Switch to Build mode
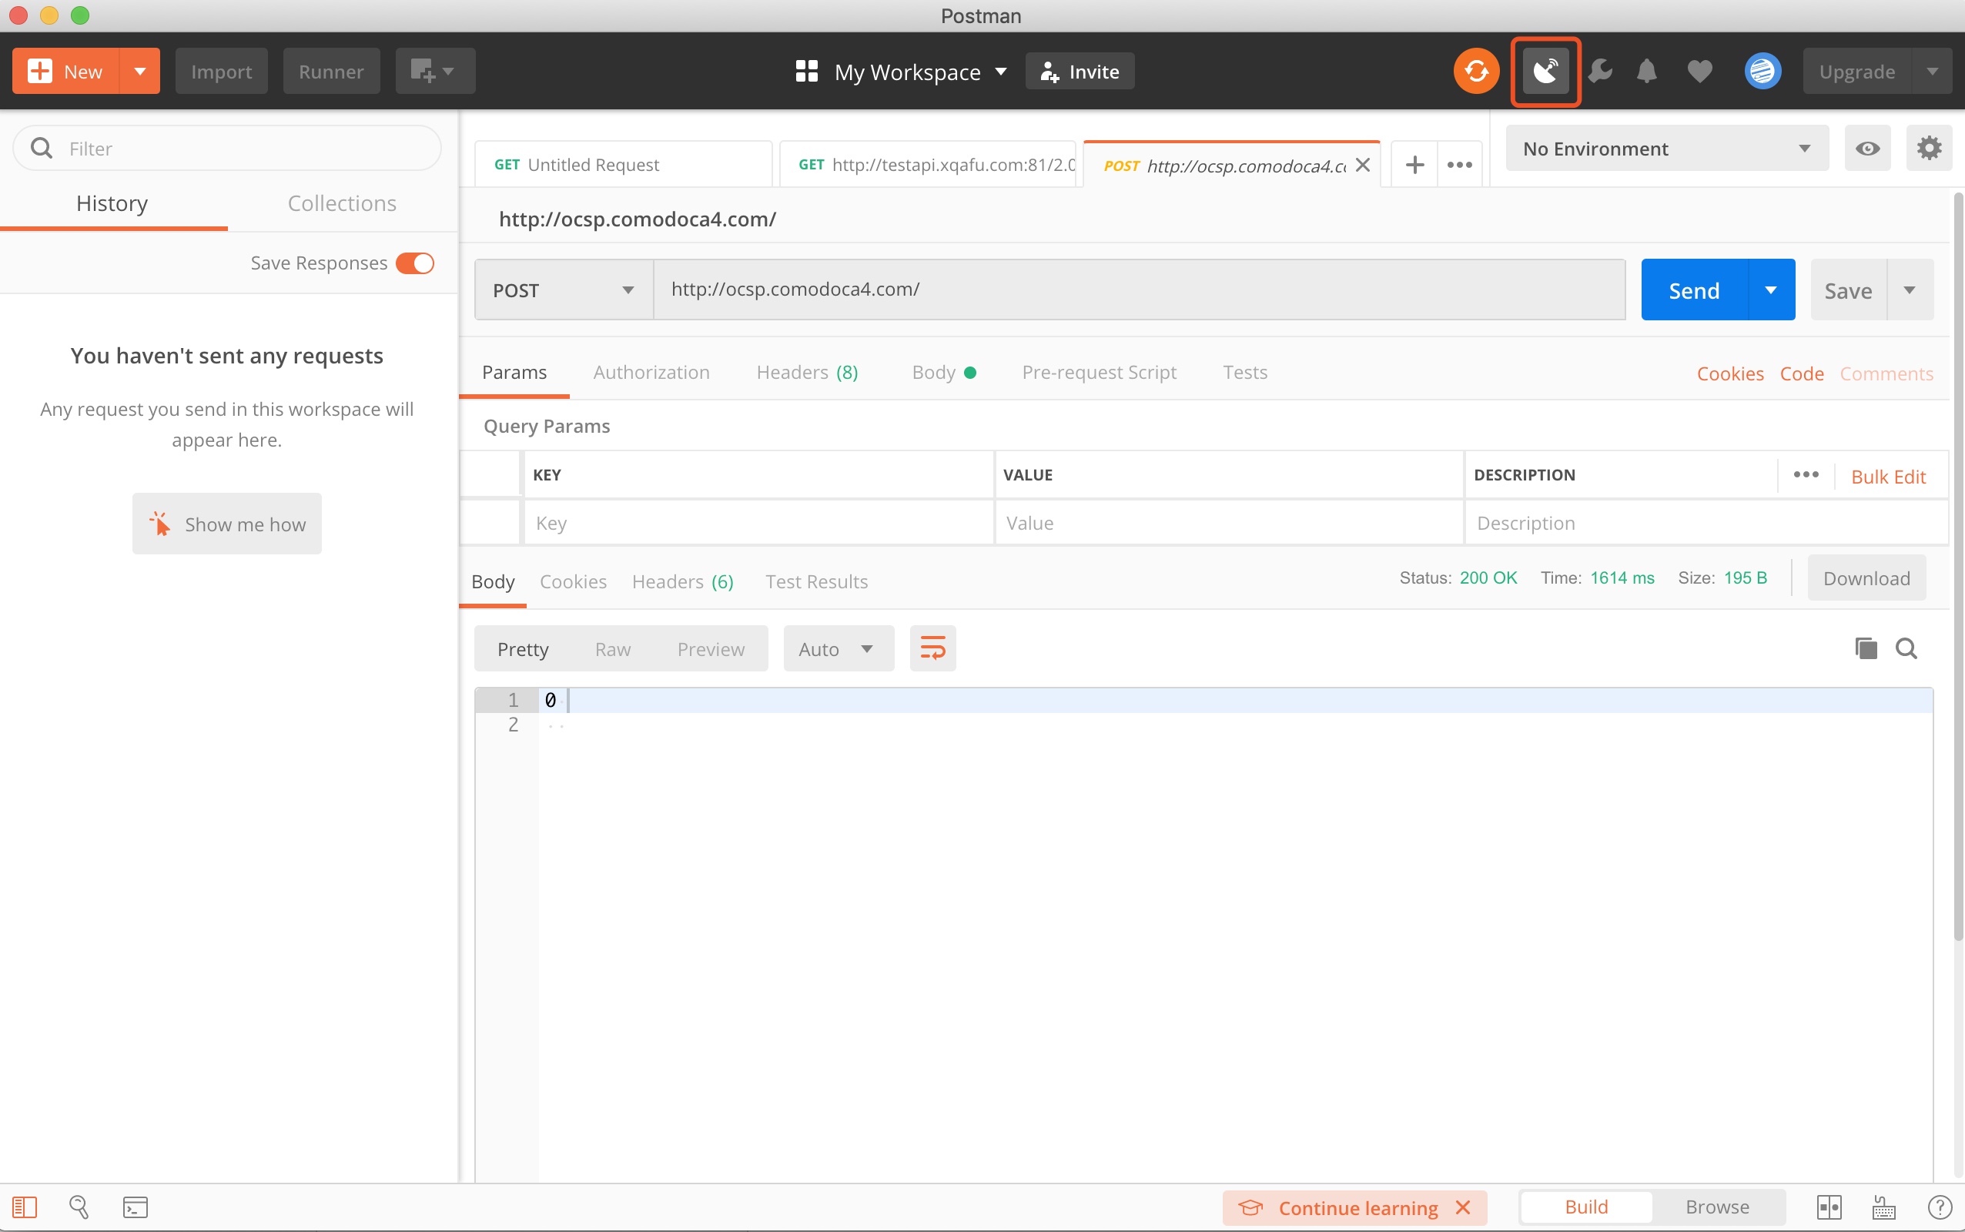1965x1232 pixels. pos(1586,1207)
